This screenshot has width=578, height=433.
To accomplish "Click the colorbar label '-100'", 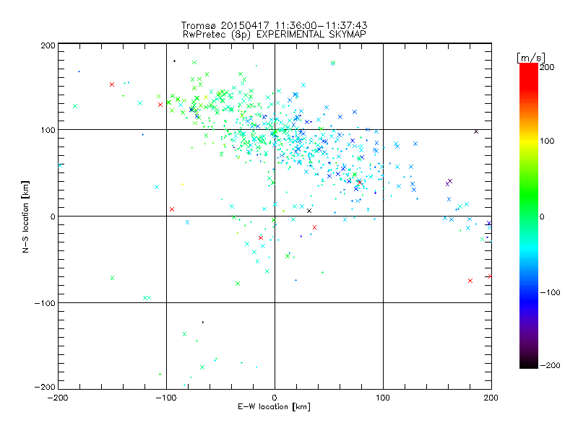I will (550, 292).
